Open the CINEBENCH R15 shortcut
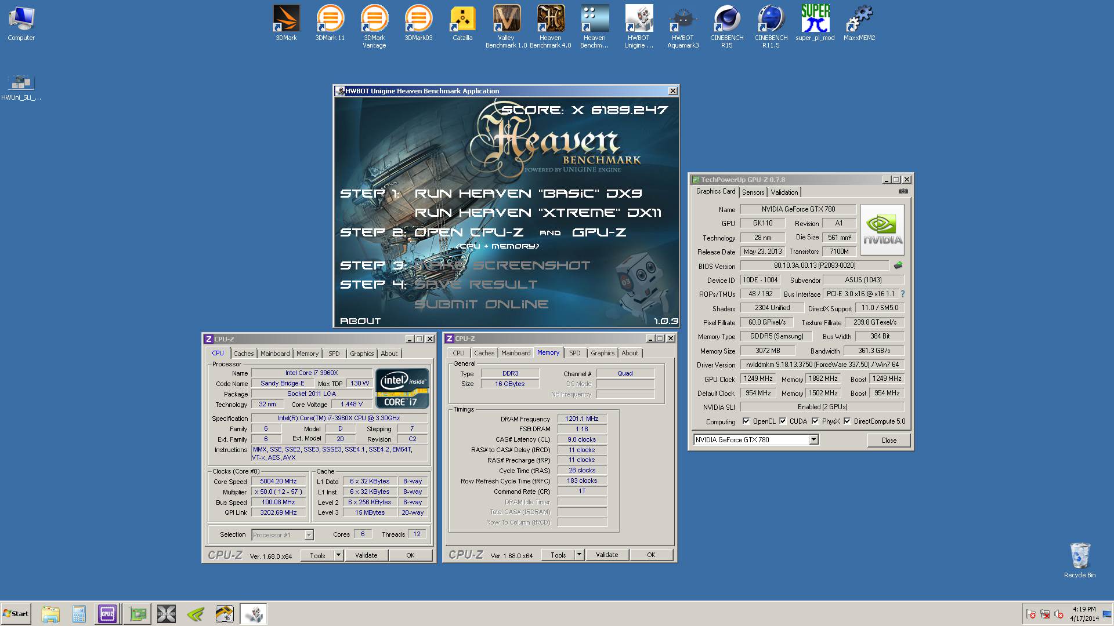This screenshot has width=1114, height=626. pyautogui.click(x=727, y=26)
